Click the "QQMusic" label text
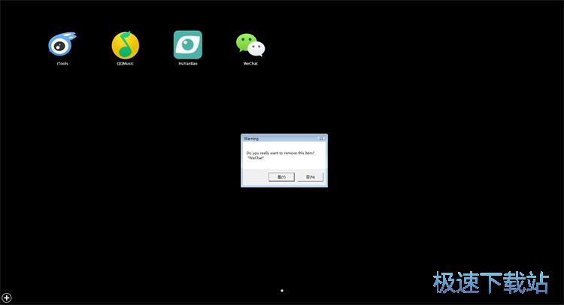The width and height of the screenshot is (564, 305). 125,64
